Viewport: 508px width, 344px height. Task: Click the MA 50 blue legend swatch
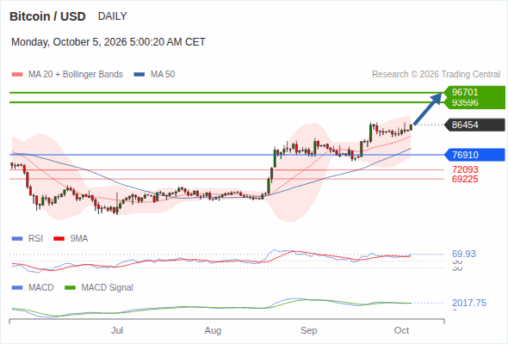[x=139, y=75]
